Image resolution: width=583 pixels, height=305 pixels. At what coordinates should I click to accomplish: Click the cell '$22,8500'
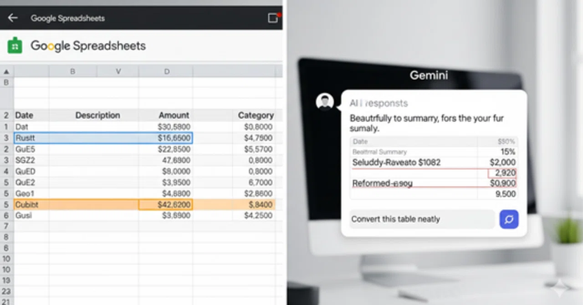coord(166,149)
